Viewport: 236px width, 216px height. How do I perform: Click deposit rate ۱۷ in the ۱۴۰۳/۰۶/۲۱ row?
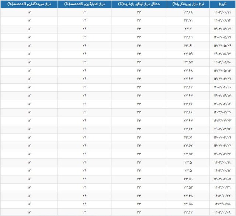click(29, 12)
